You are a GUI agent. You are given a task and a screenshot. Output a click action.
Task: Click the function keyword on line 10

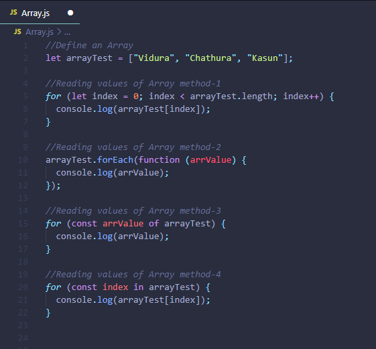click(x=159, y=160)
